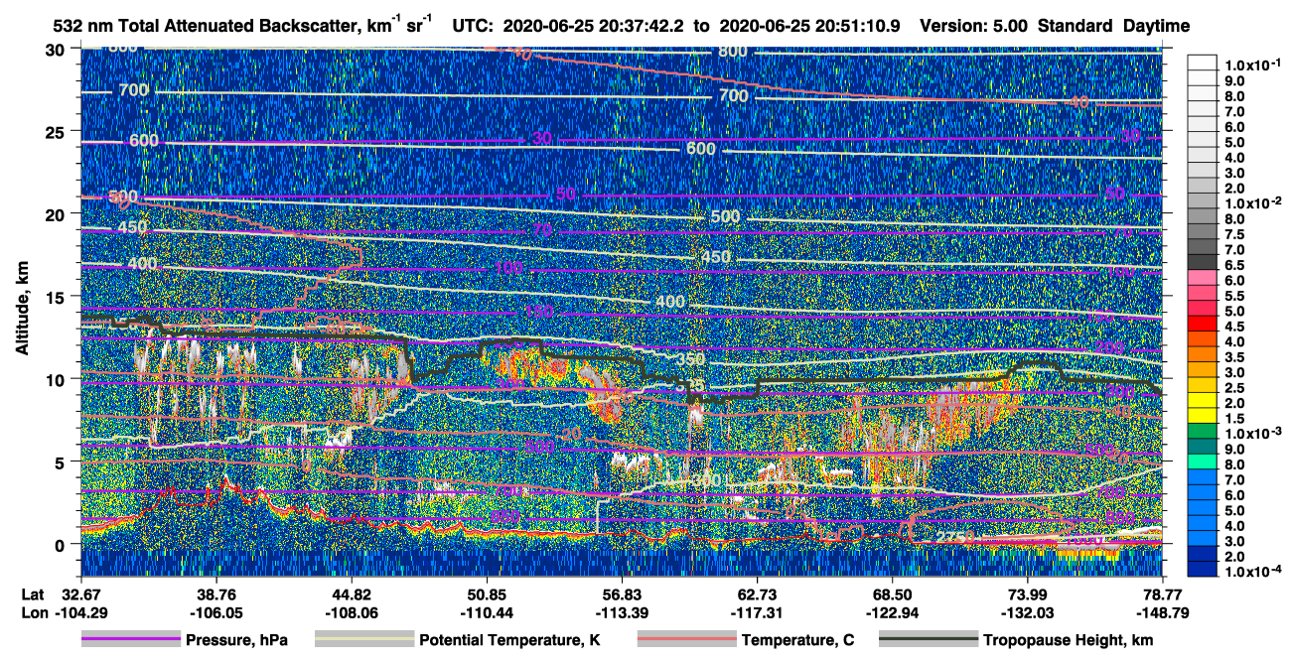The width and height of the screenshot is (1291, 662).
Task: Click latitude value 62.73
Action: (x=757, y=595)
